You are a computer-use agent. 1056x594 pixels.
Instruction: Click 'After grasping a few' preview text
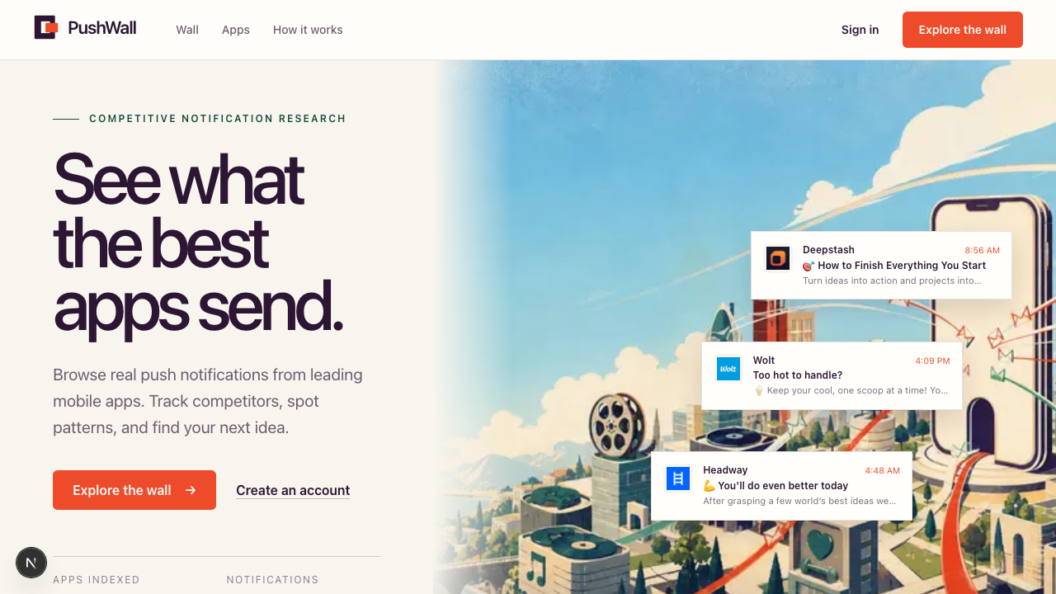[x=799, y=501]
